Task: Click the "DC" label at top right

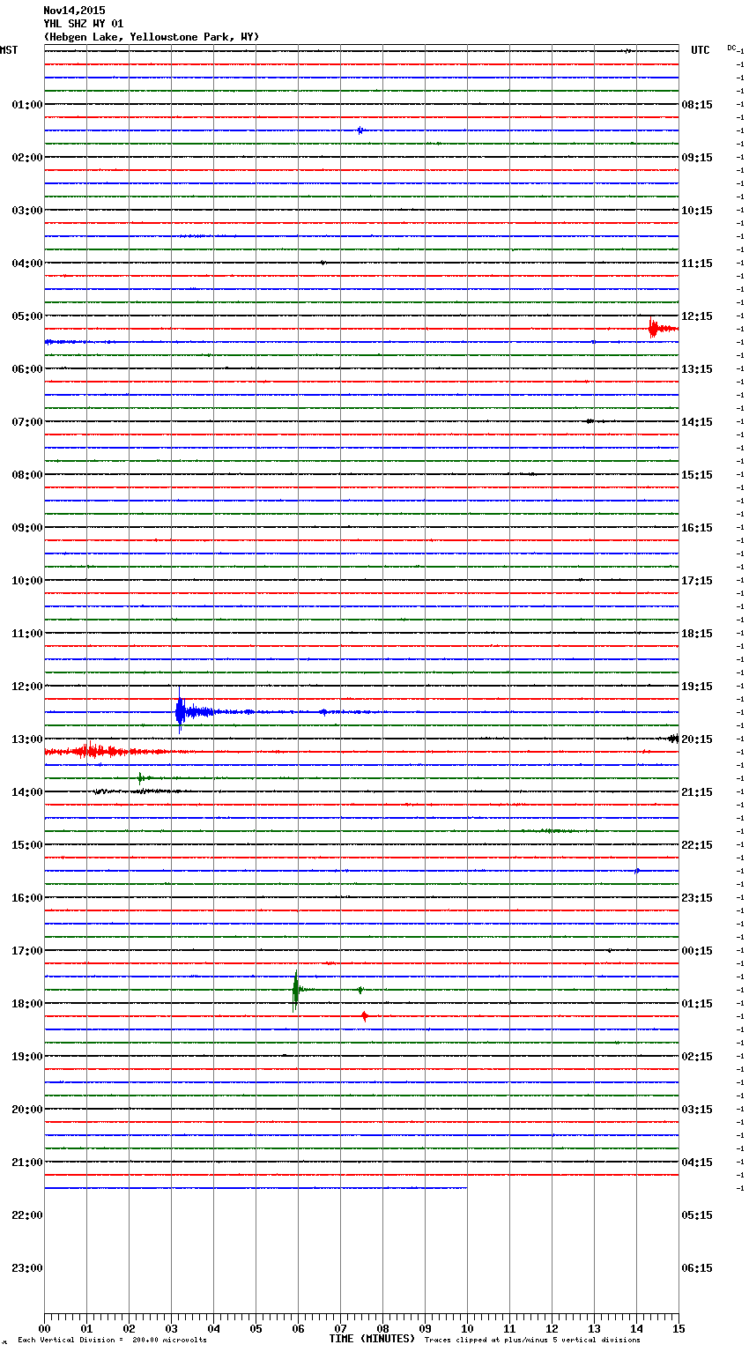Action: (731, 48)
